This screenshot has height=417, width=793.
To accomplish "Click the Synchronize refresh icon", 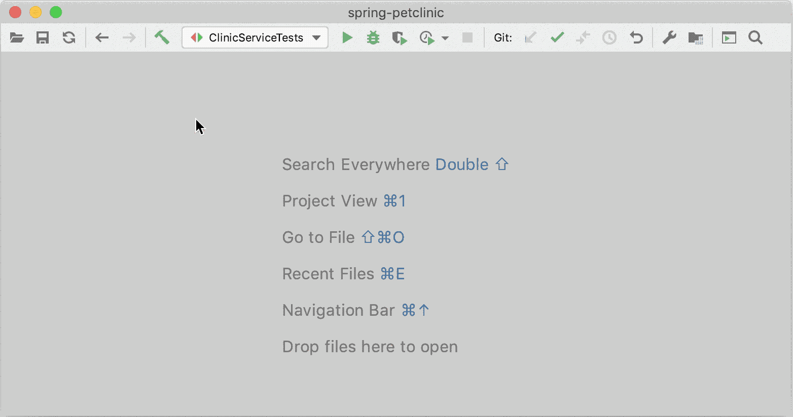I will tap(69, 38).
